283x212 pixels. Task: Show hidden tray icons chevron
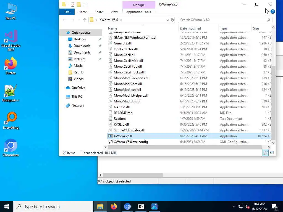tap(234, 206)
